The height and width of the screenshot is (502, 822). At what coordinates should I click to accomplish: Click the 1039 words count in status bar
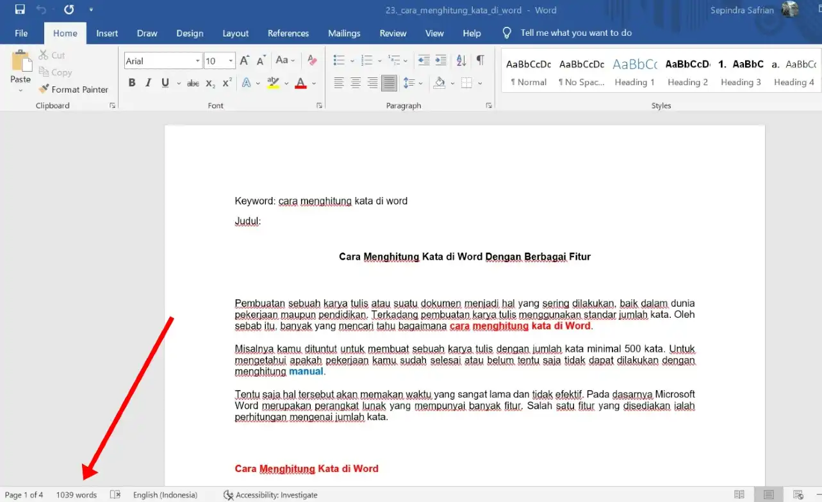[x=76, y=495]
